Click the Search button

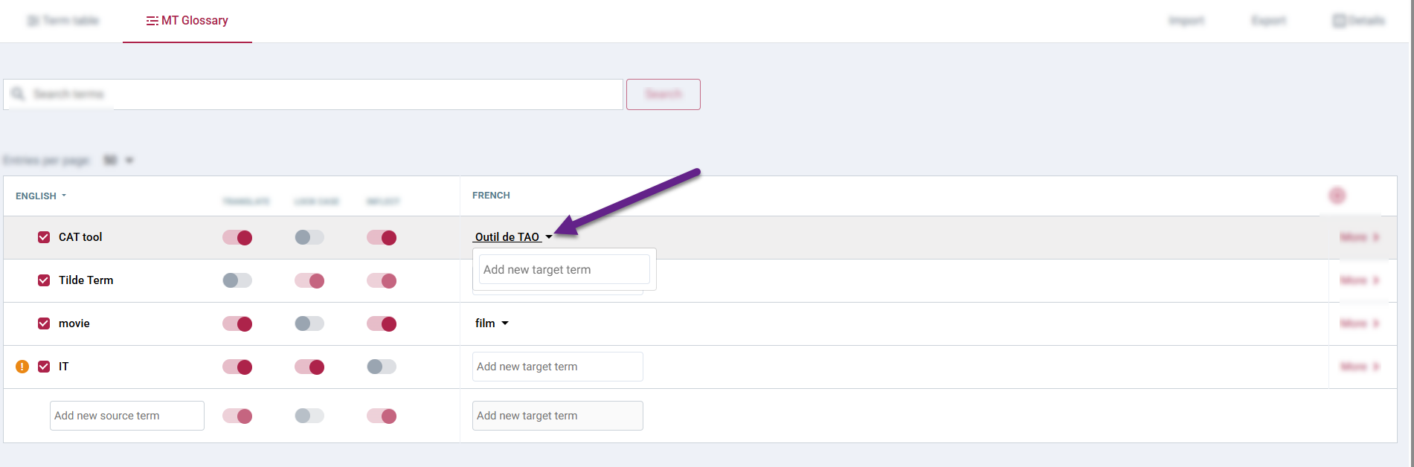point(662,94)
